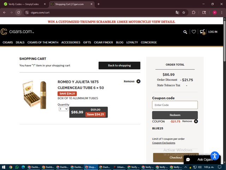The image size is (226, 170).
Task: Go back in browser history
Action: point(5,13)
